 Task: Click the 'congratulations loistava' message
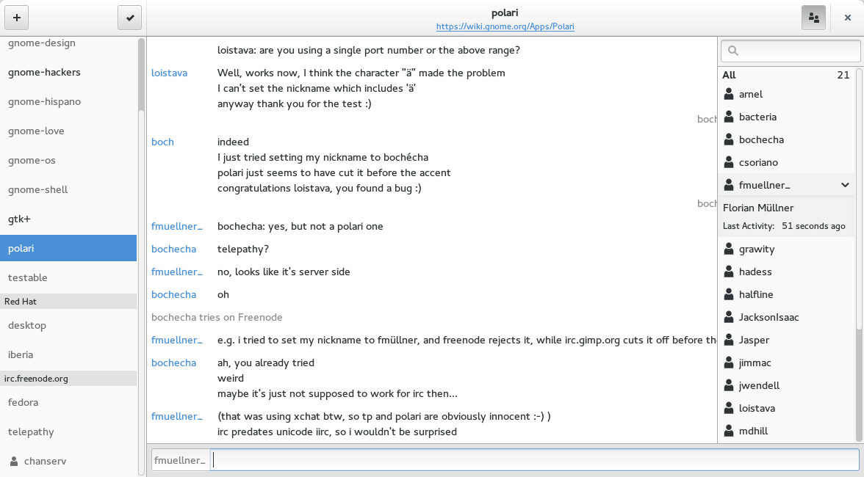320,188
